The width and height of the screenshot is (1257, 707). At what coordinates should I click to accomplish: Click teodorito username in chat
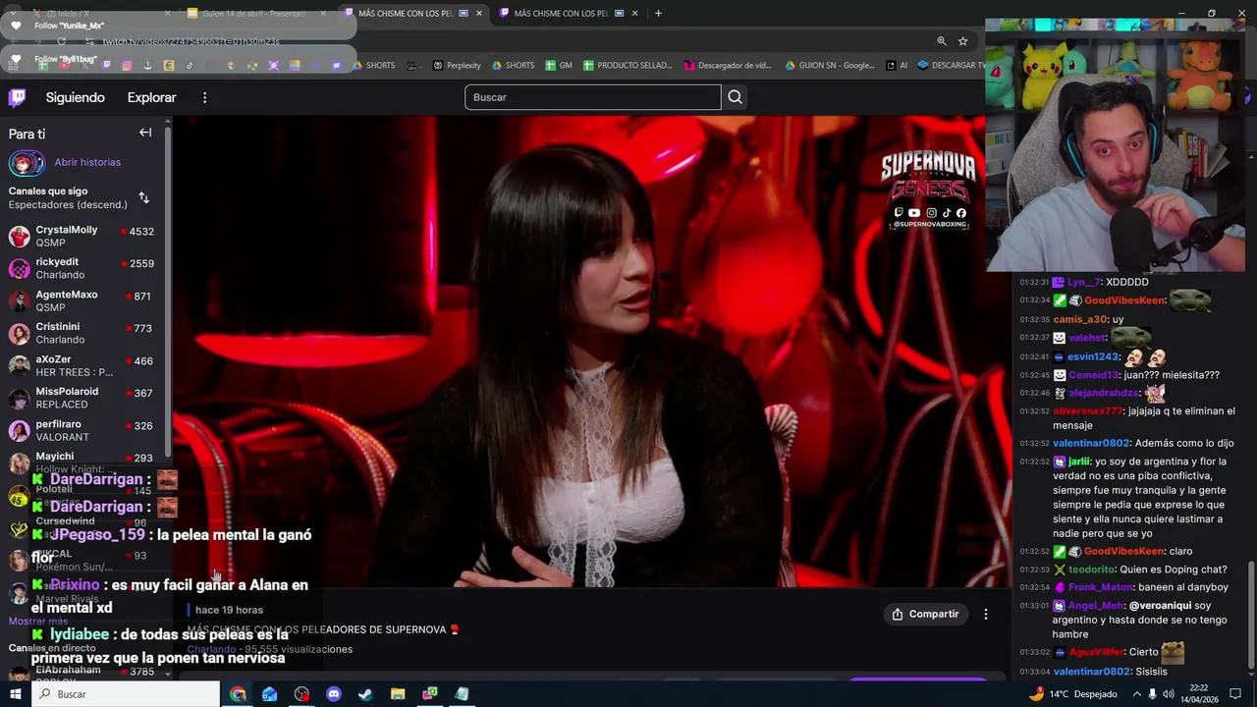[x=1091, y=570]
